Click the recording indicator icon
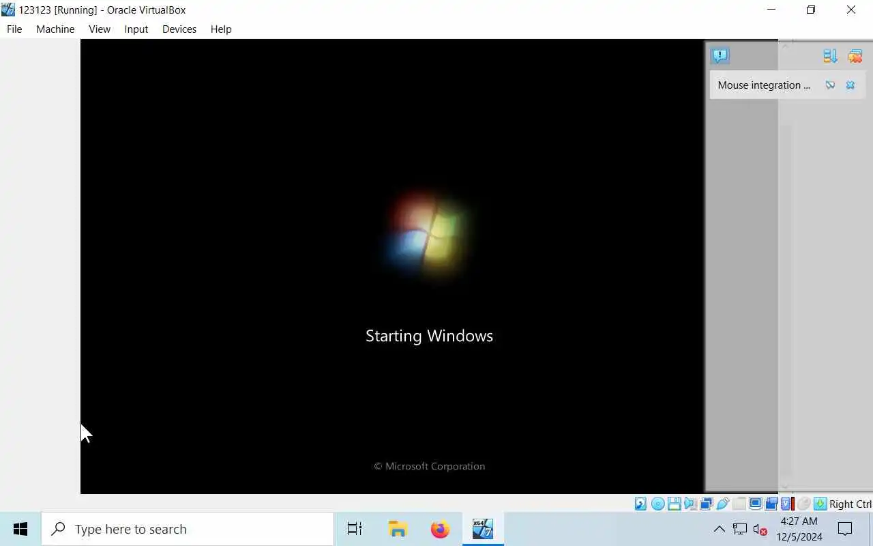The width and height of the screenshot is (873, 546). 771,504
